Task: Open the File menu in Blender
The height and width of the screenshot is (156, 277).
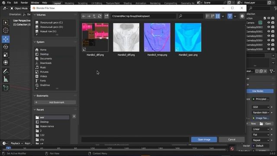Action: tap(9, 3)
